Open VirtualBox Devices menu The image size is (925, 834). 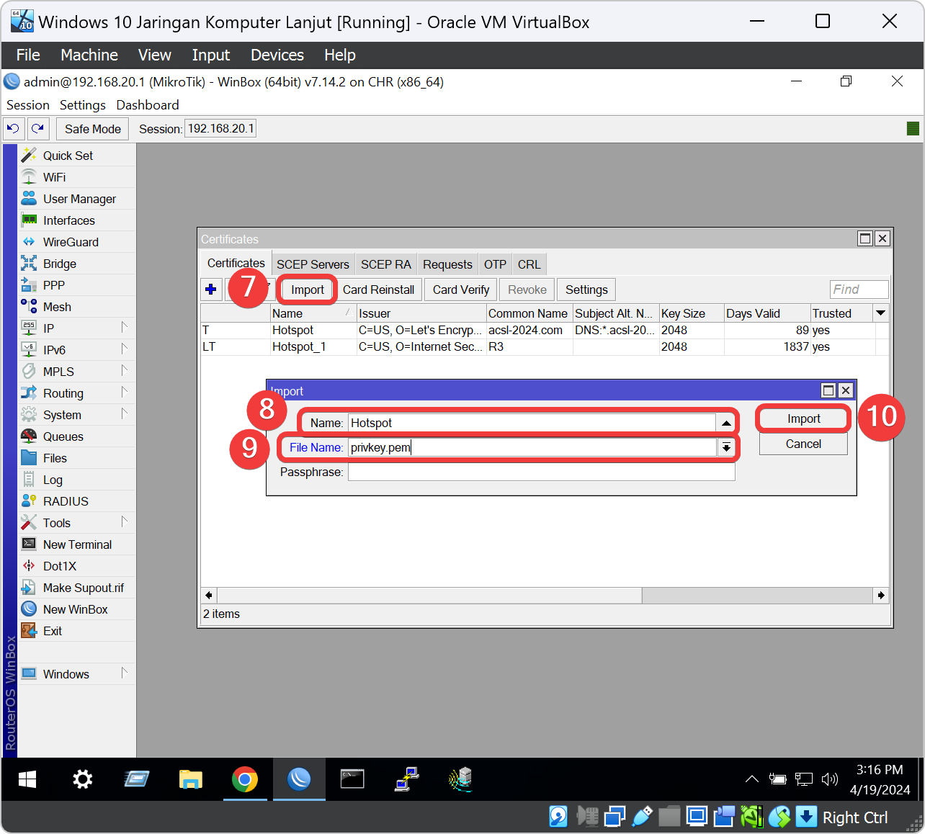click(277, 55)
